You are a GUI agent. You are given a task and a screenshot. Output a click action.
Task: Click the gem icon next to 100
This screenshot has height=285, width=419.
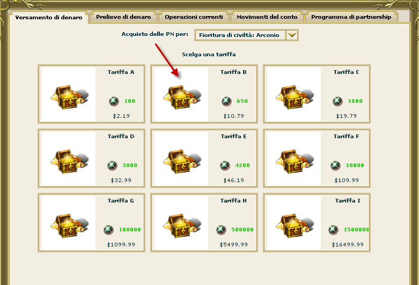(x=114, y=101)
